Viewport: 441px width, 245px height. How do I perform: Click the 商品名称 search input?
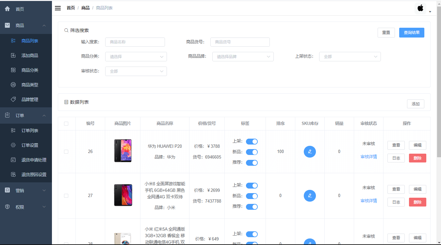click(x=135, y=42)
